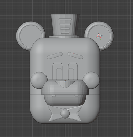The height and width of the screenshot is (137, 133).
Task: Click the left tooth under the muzzle
Action: pos(53,96)
